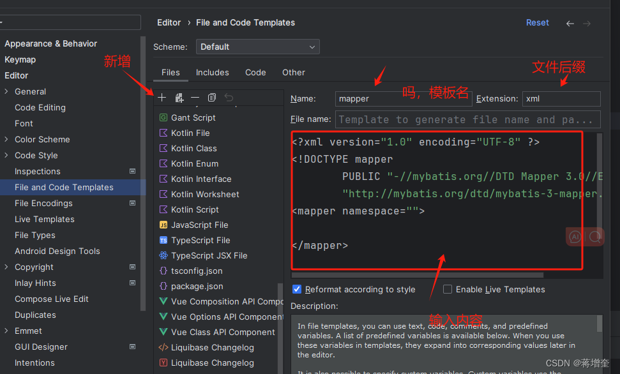Click the Description pane scrollbar
620x374 pixels.
pos(600,324)
